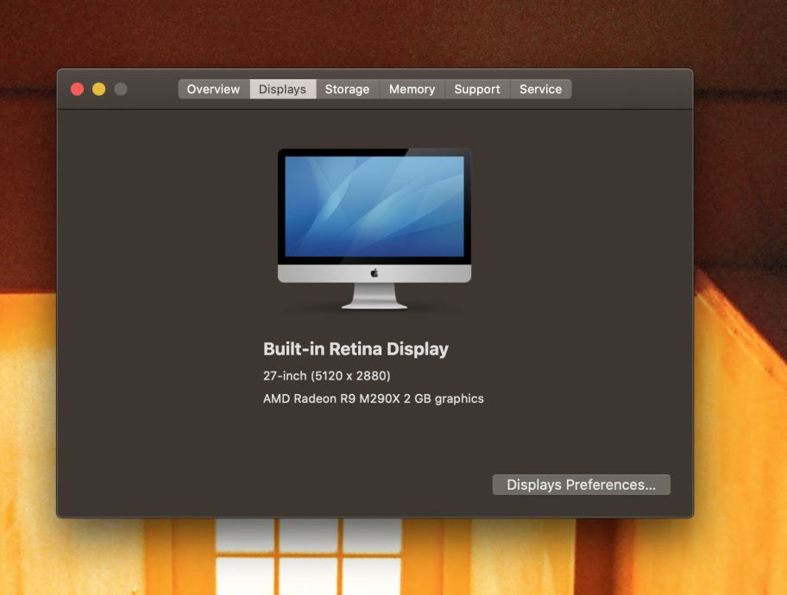This screenshot has height=595, width=787.
Task: Open Displays Preferences button
Action: 582,485
